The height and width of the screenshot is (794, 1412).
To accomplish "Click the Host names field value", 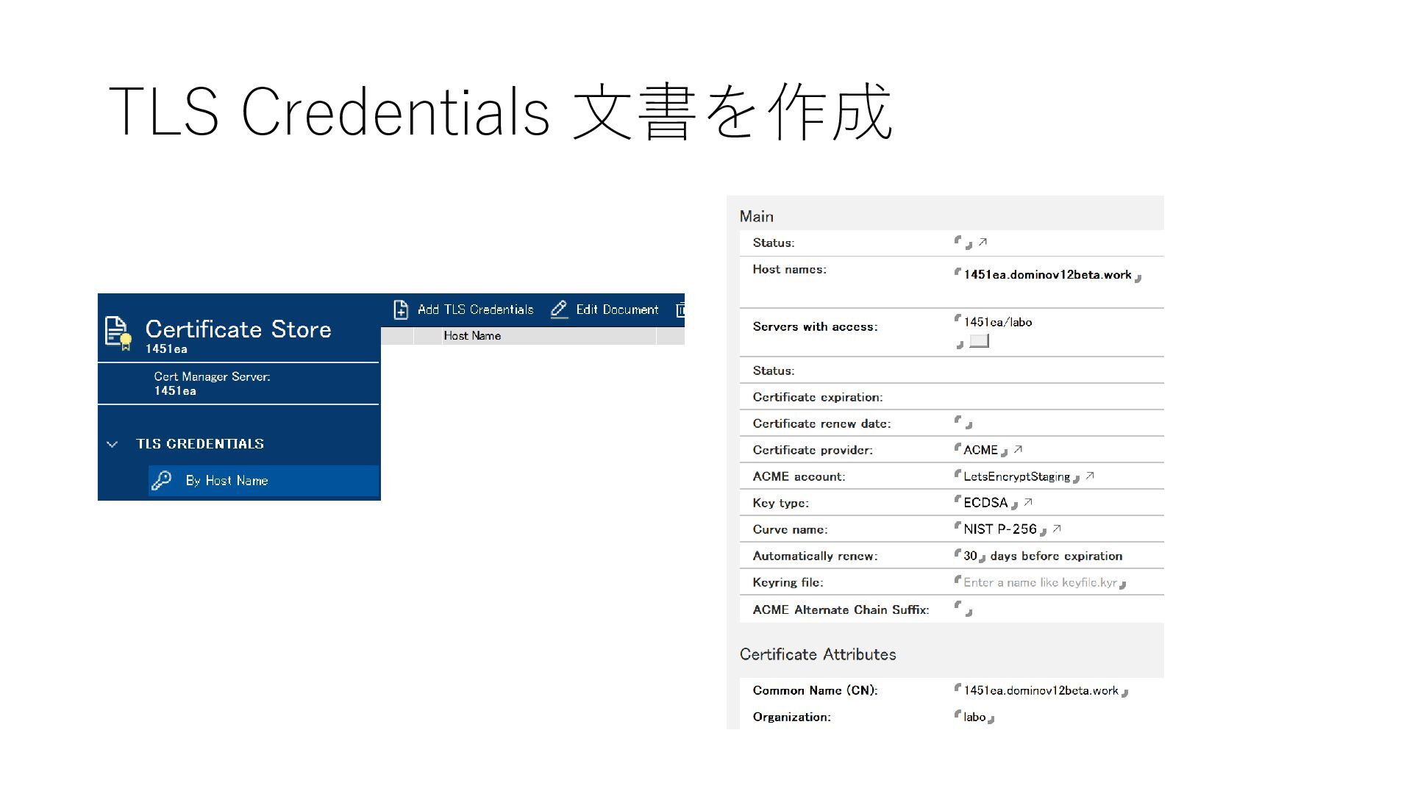I will coord(1047,275).
